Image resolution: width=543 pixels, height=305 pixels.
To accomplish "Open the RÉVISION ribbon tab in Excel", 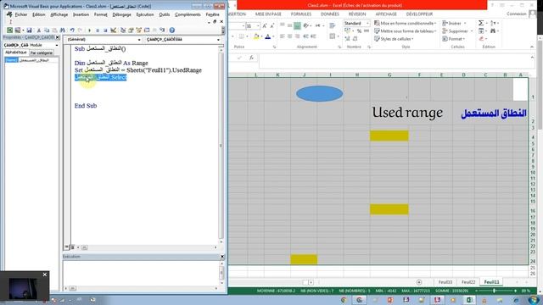I will [357, 14].
